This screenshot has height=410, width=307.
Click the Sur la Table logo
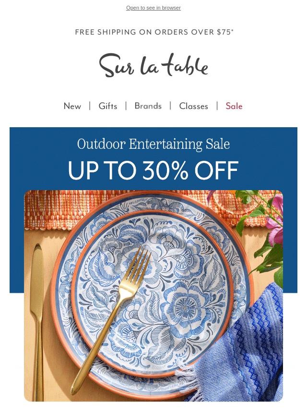point(153,65)
